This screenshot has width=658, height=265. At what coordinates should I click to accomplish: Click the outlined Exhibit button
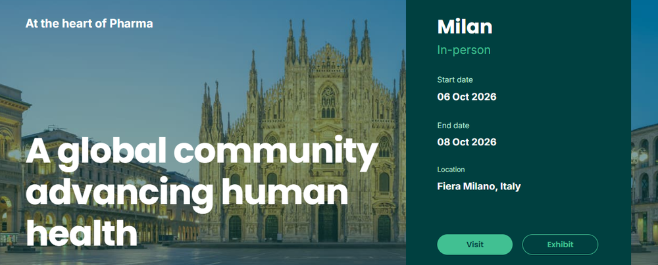tap(560, 245)
